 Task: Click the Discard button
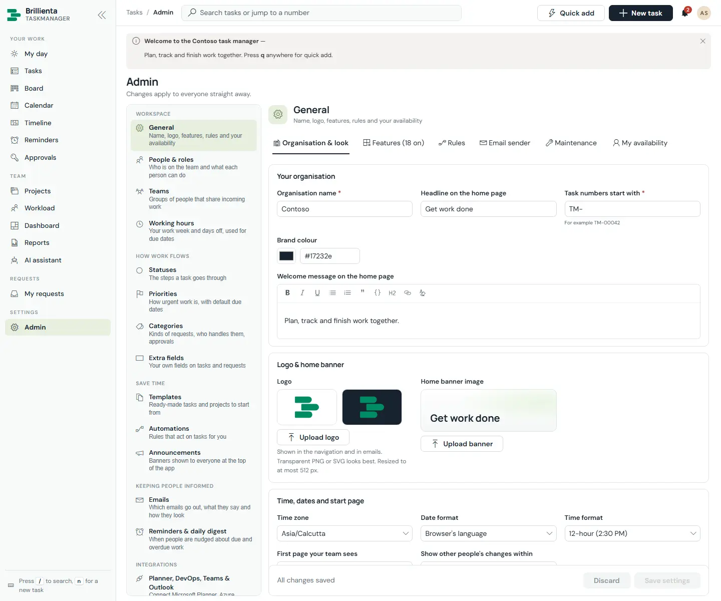[606, 580]
